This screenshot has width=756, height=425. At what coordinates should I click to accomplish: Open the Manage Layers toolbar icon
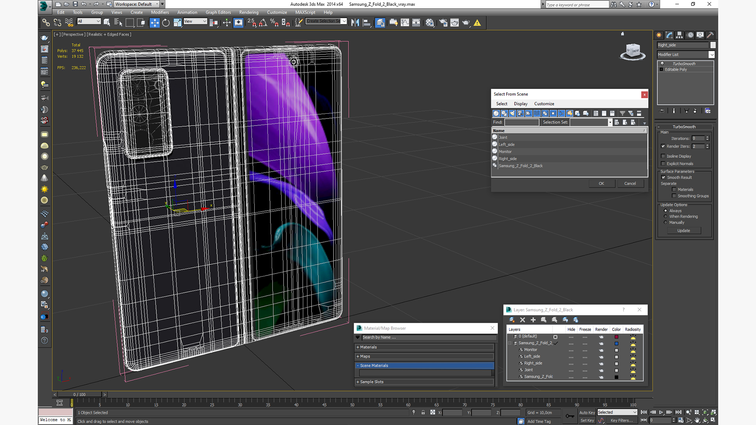pyautogui.click(x=380, y=23)
